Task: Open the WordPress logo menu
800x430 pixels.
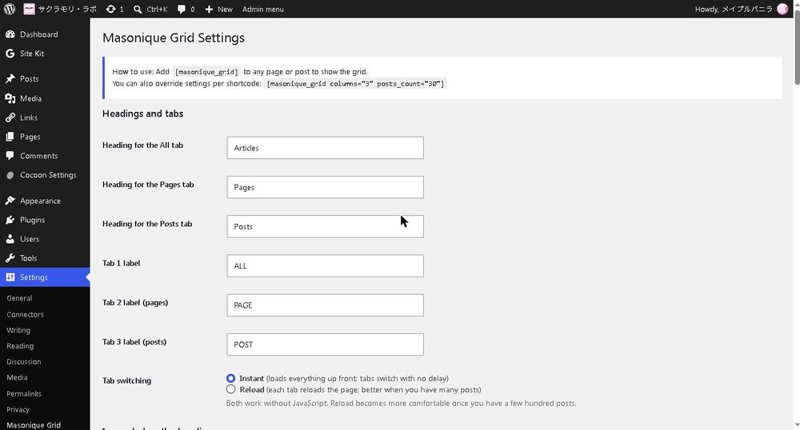Action: click(9, 9)
